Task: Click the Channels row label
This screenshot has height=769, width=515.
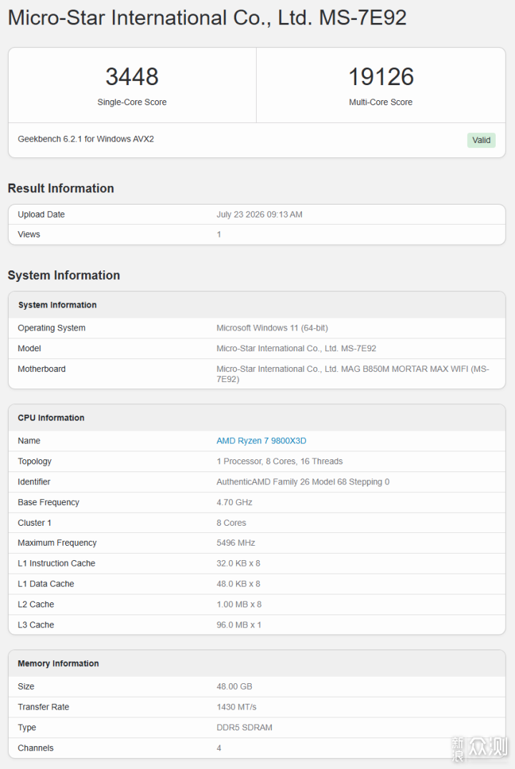Action: click(x=36, y=748)
